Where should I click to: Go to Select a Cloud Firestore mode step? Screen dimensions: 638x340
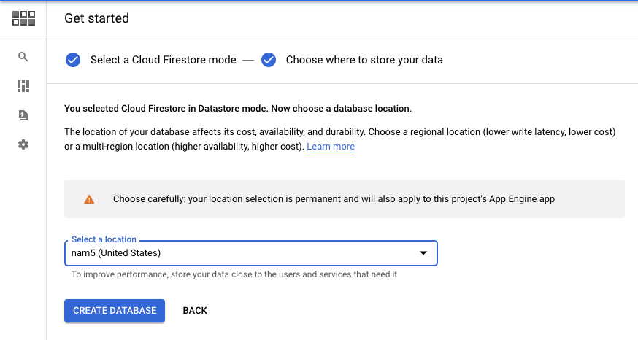pos(164,60)
